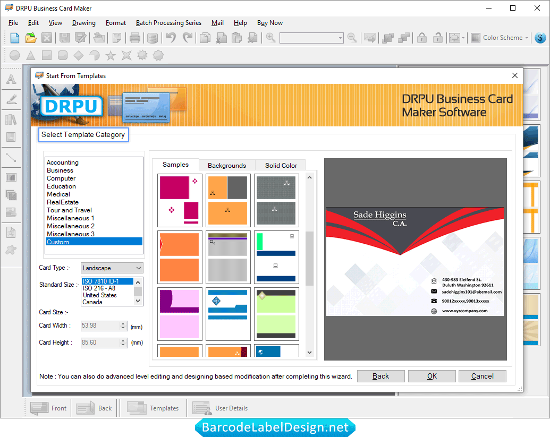Pick the green and navy sample template

point(276,257)
